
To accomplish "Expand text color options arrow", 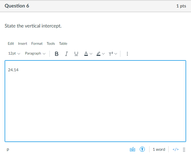I will [x=91, y=54].
